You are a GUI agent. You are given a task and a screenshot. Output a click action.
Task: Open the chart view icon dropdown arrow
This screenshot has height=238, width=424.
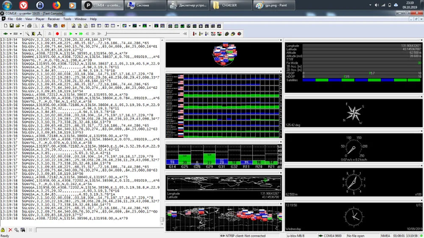tap(139, 26)
